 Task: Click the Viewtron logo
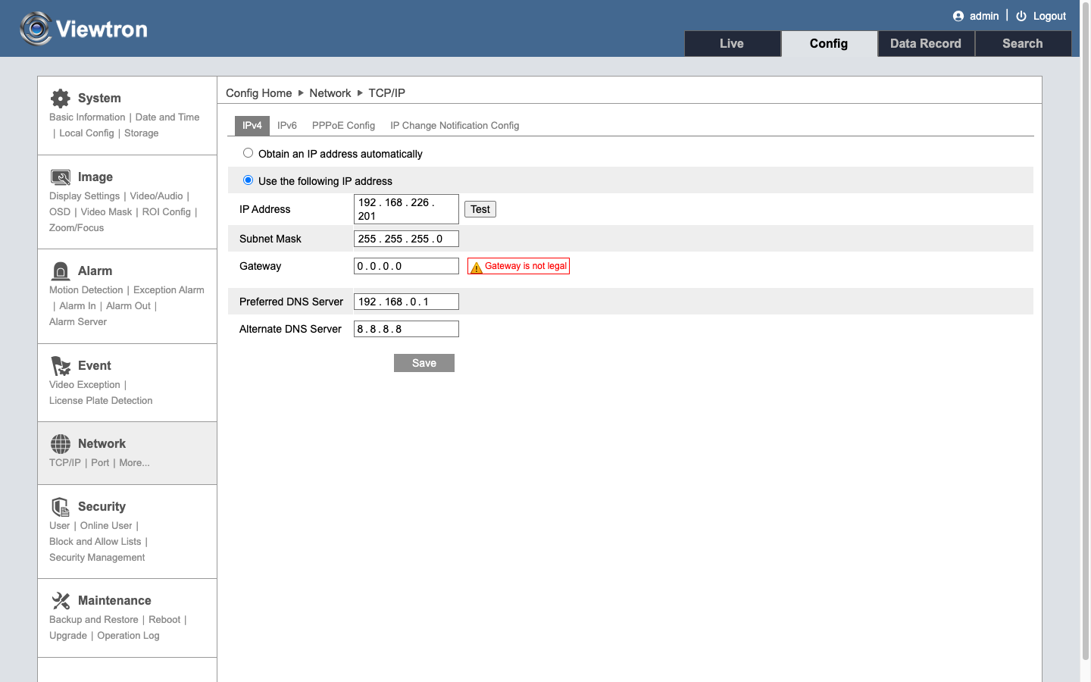[x=83, y=29]
